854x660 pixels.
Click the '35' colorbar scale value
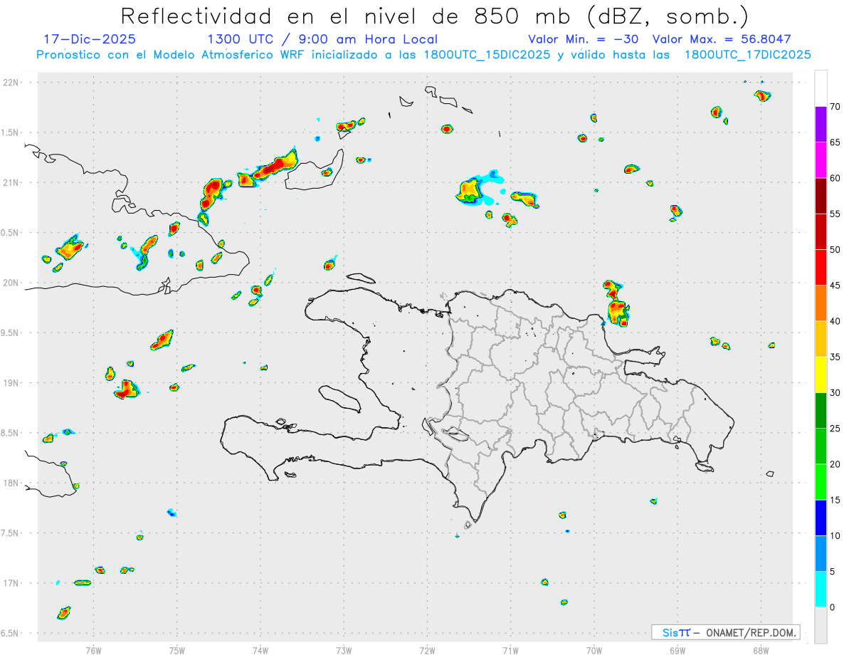pyautogui.click(x=835, y=357)
